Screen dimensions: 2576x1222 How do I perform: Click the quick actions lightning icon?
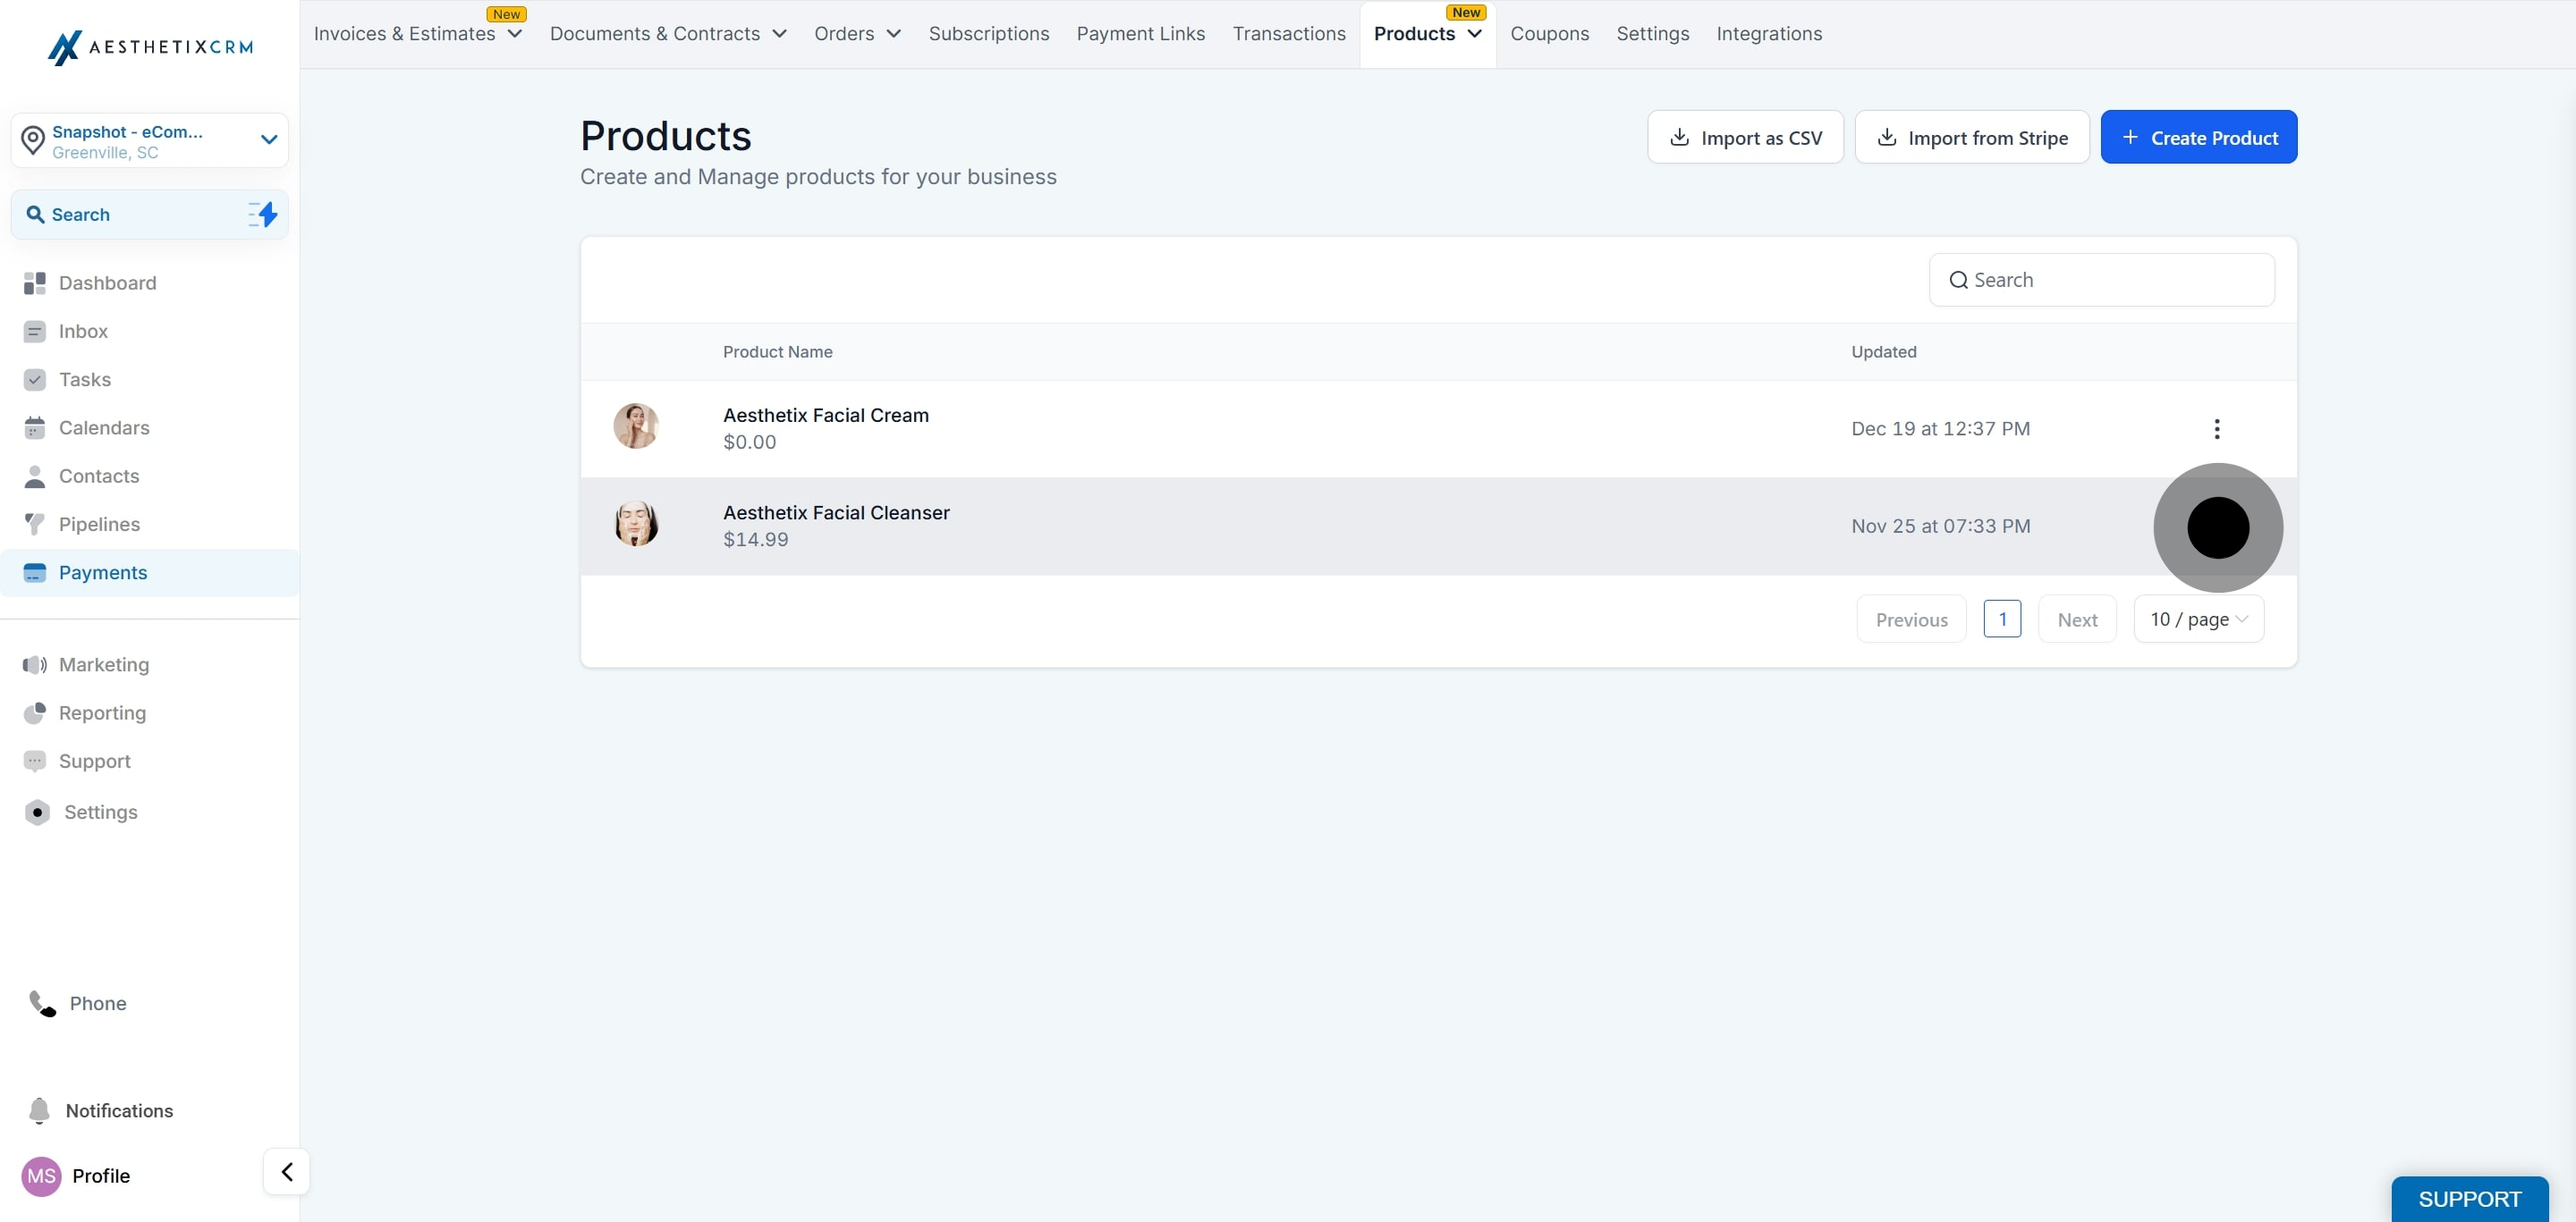[263, 215]
